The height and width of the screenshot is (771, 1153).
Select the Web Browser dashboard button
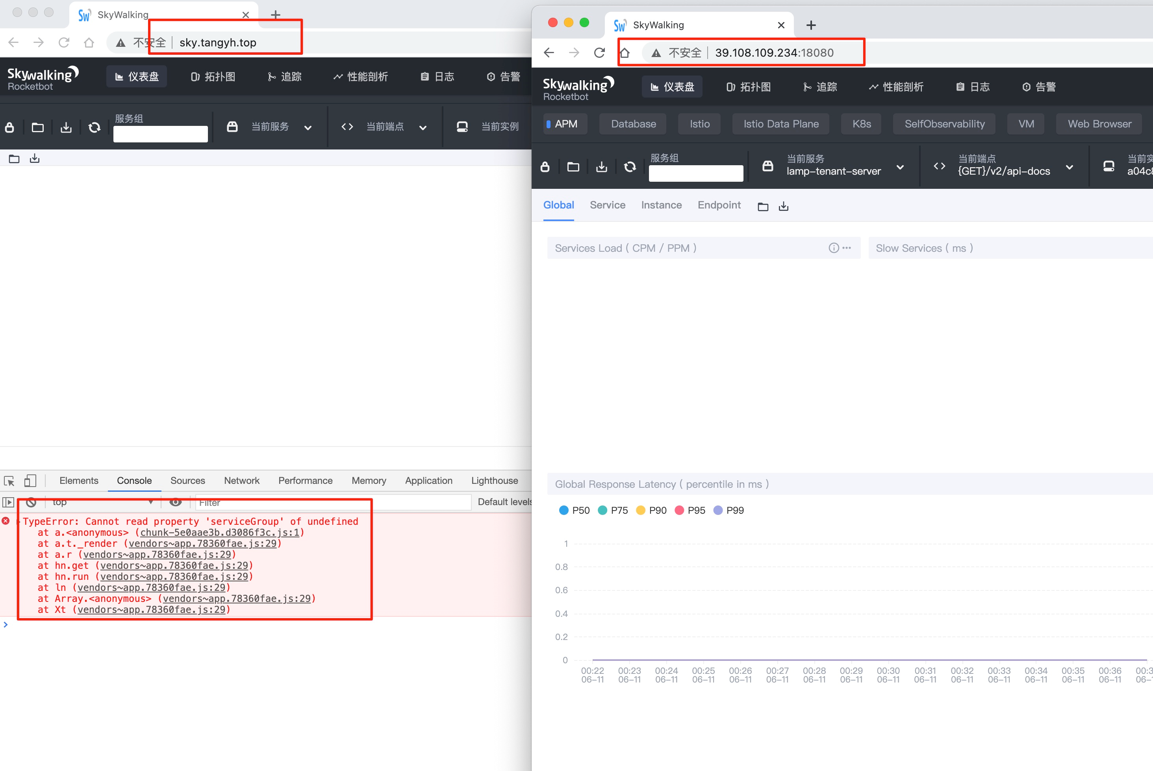pos(1099,124)
